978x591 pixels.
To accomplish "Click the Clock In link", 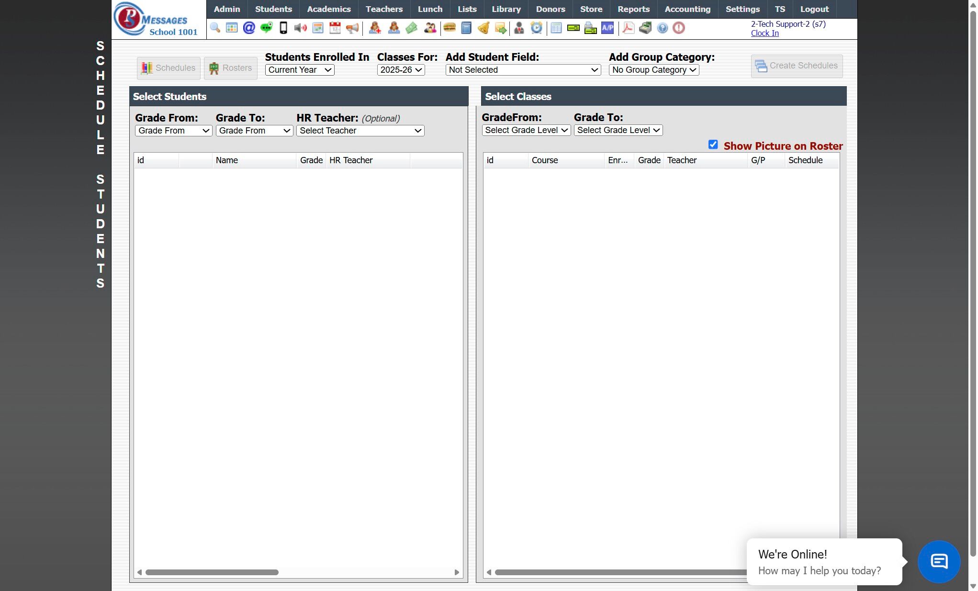I will pos(764,33).
